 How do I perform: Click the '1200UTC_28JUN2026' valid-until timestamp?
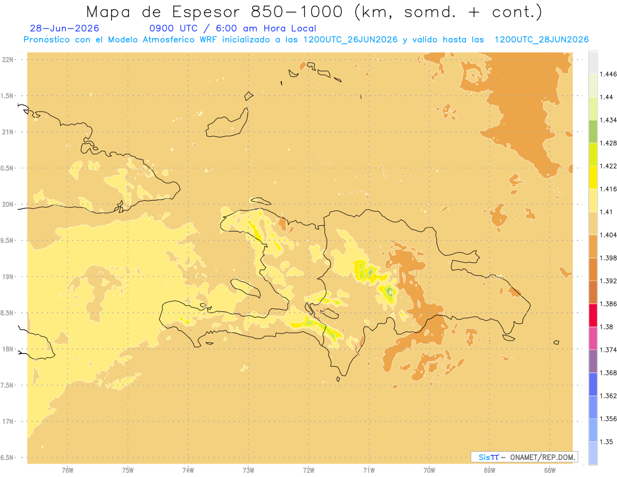click(541, 40)
